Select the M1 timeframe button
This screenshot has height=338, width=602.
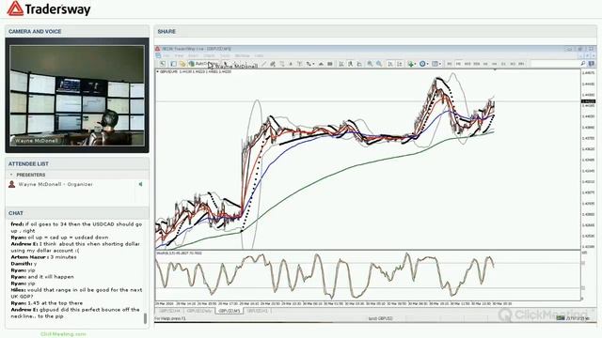[x=450, y=64]
